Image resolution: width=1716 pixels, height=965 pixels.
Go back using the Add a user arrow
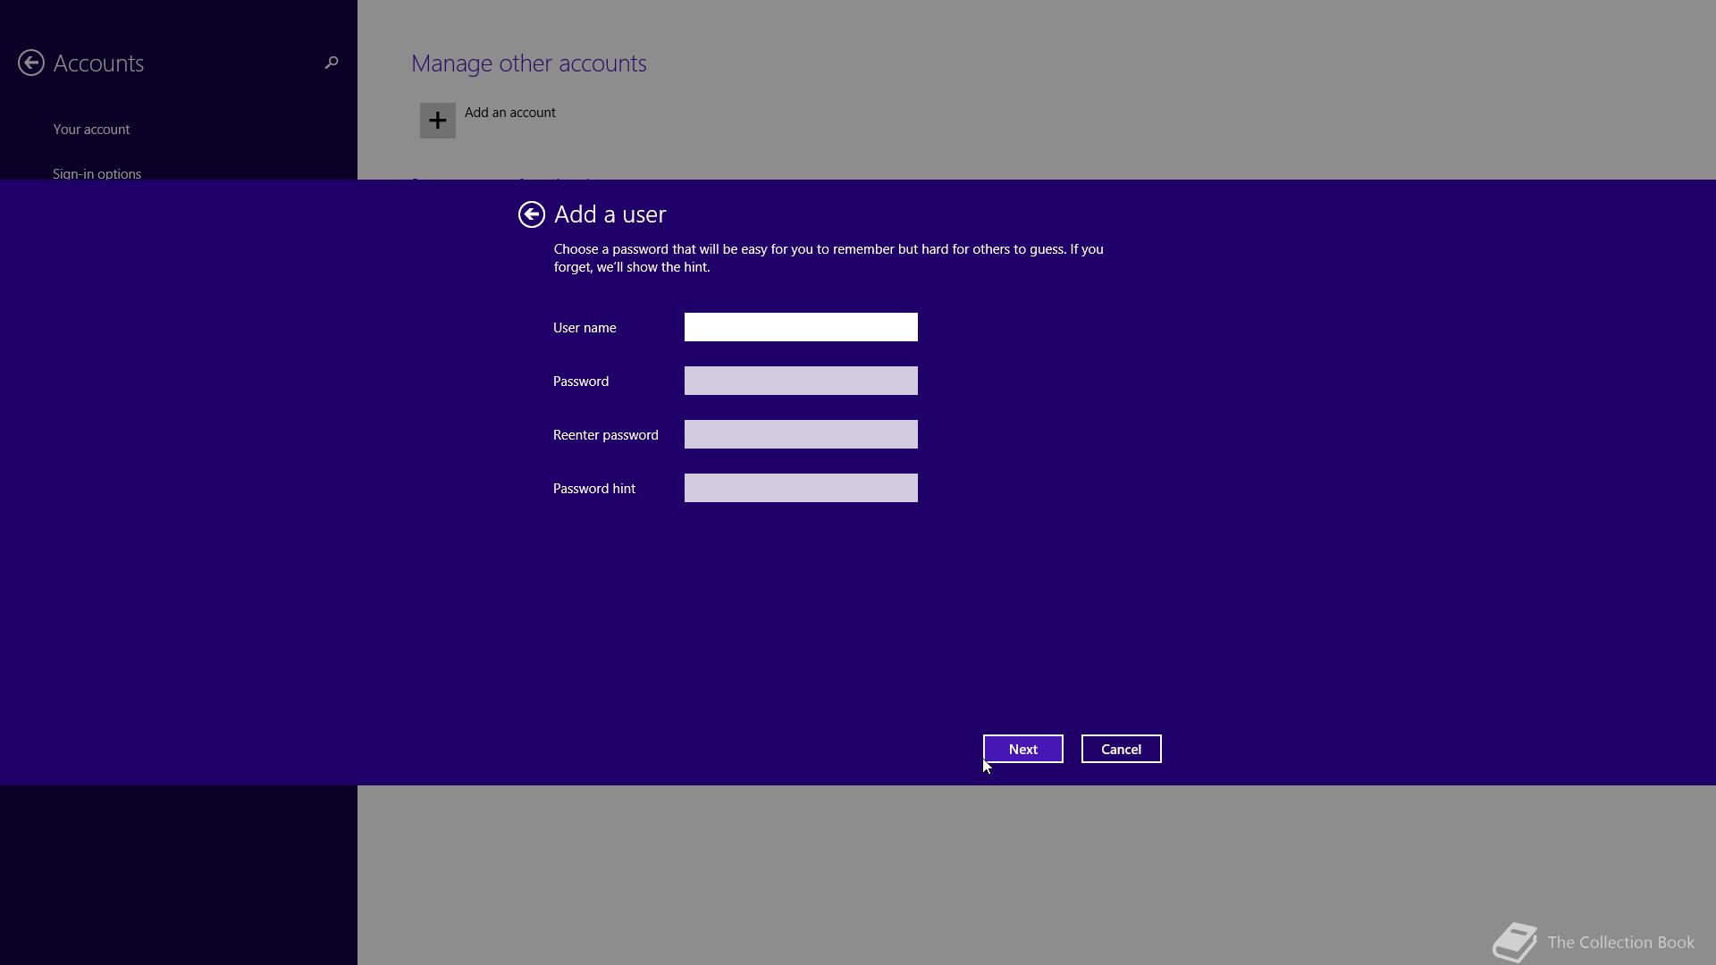click(532, 214)
